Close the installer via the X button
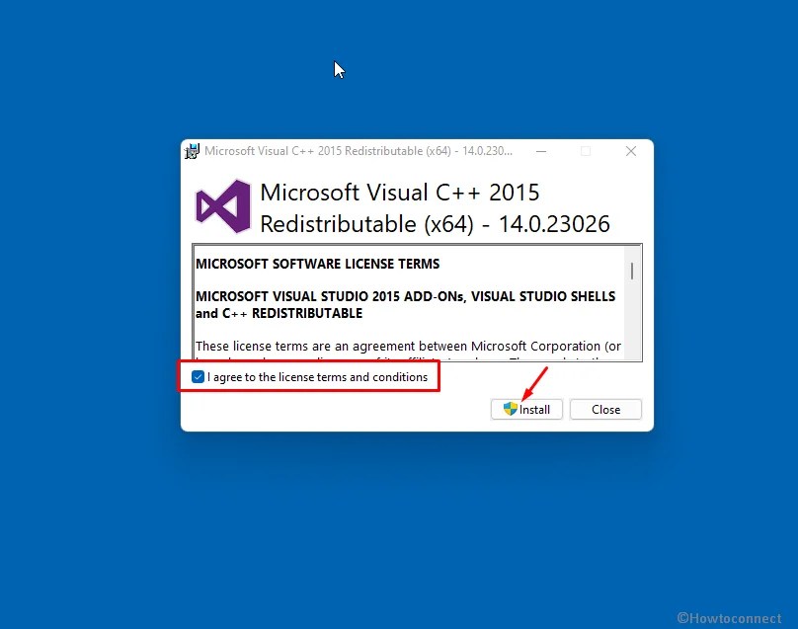 (631, 151)
